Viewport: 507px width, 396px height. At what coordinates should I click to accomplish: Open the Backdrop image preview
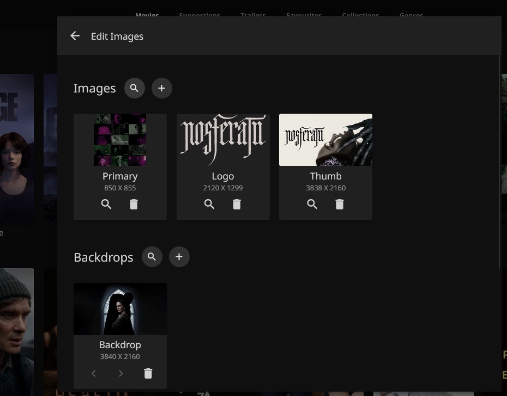pyautogui.click(x=120, y=309)
